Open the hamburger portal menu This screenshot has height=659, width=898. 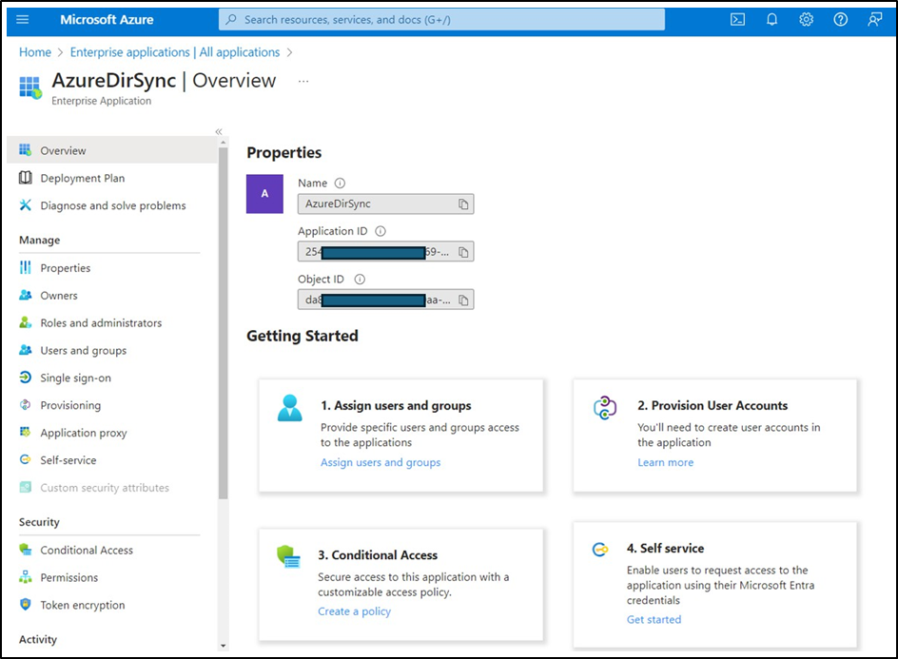(x=23, y=20)
